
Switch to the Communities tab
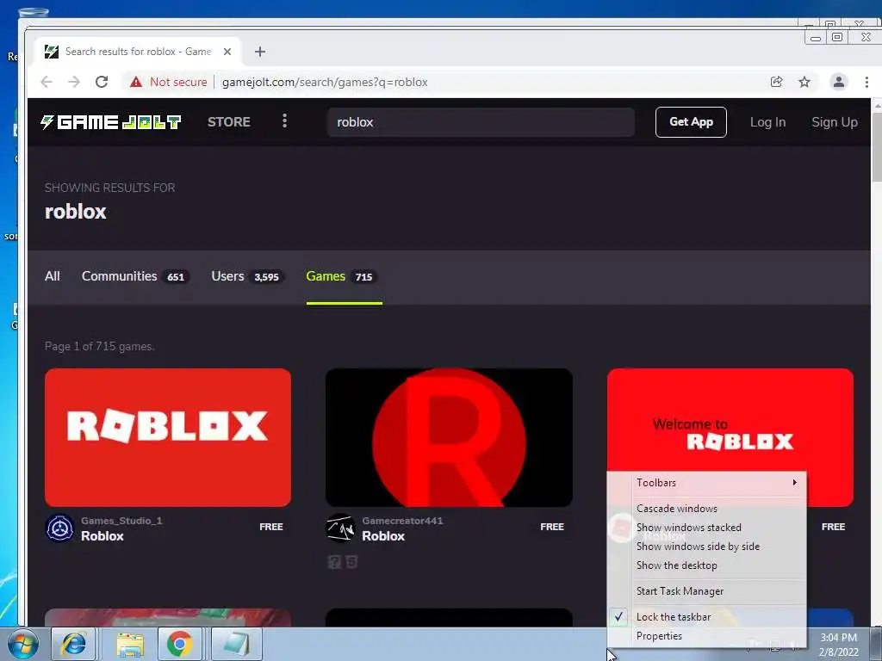(135, 276)
